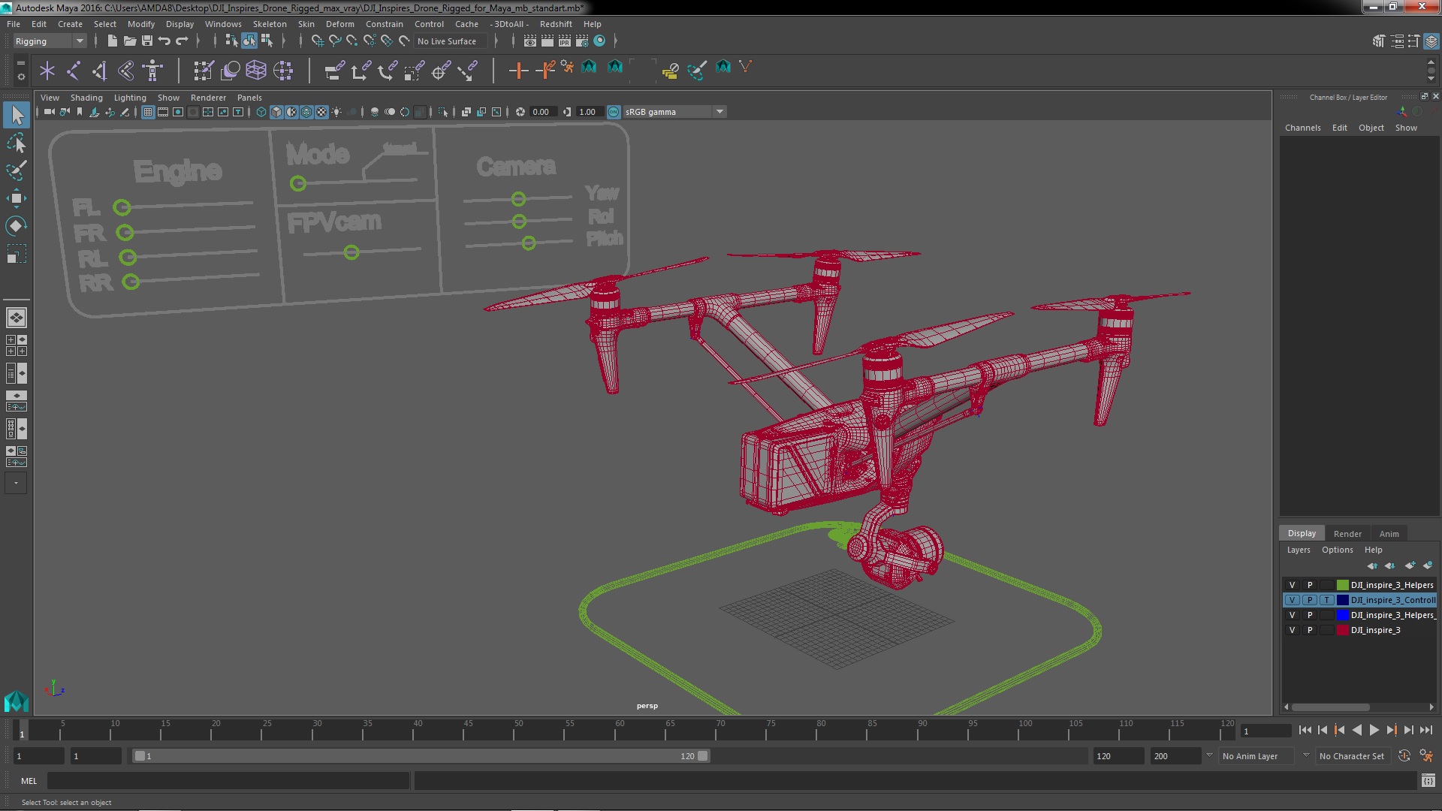The width and height of the screenshot is (1442, 811).
Task: Click four-view layout icon
Action: [x=17, y=345]
